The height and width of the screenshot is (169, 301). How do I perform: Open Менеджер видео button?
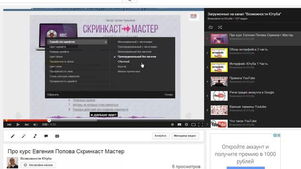coord(185,136)
